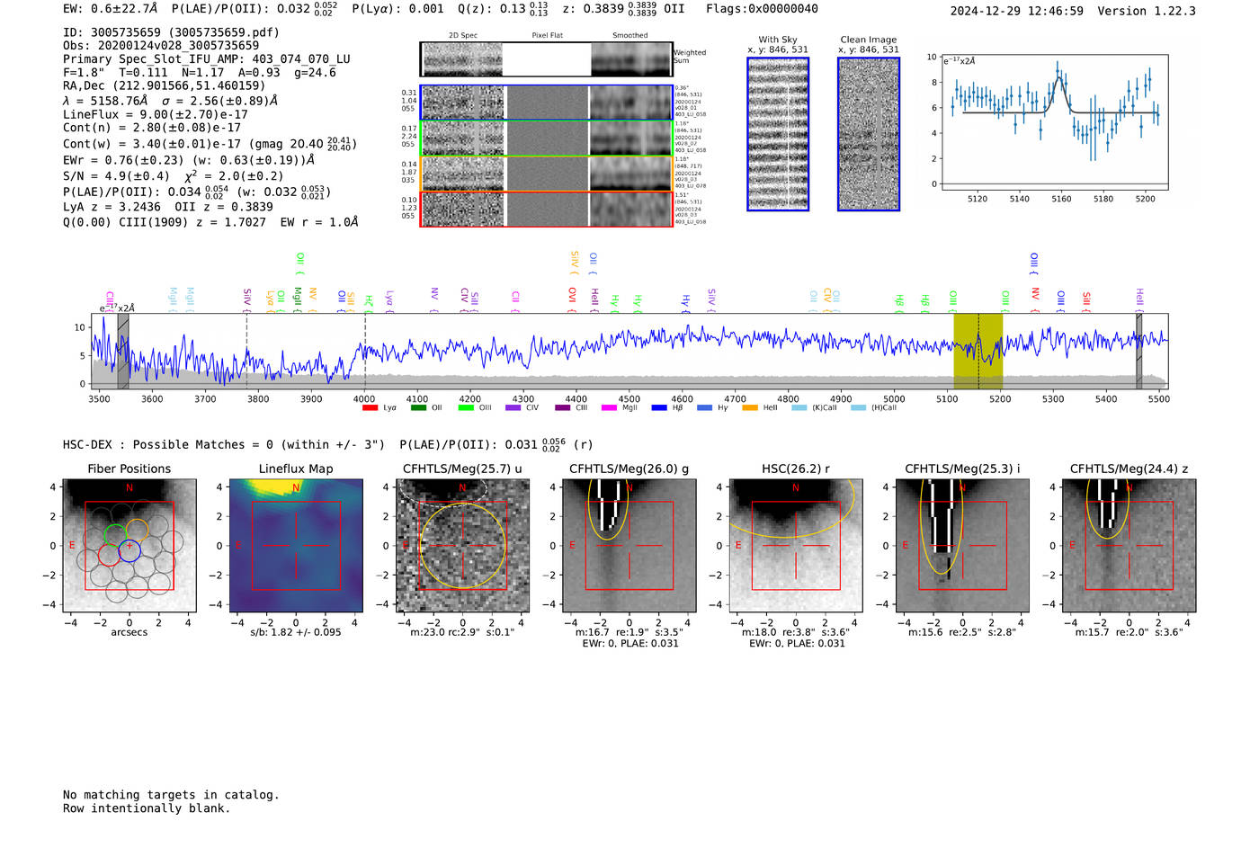Click the detection ID text line
This screenshot has height=857, width=1259.
pos(171,32)
